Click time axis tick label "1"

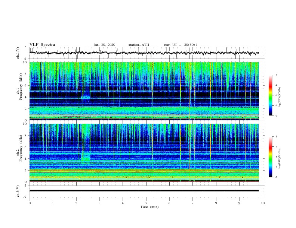(x=53, y=203)
